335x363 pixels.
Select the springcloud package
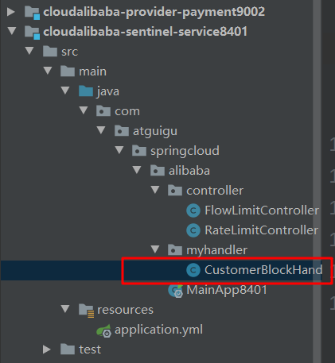185,151
